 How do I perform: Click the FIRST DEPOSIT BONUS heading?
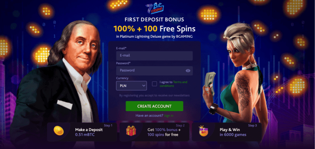(x=154, y=20)
